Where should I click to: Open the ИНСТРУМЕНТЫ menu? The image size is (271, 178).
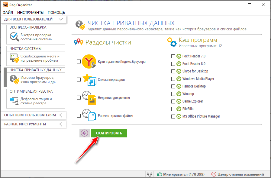(x=30, y=12)
